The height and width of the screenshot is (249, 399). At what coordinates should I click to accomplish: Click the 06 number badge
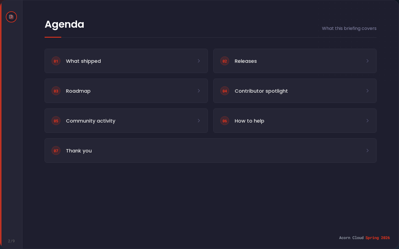225,121
